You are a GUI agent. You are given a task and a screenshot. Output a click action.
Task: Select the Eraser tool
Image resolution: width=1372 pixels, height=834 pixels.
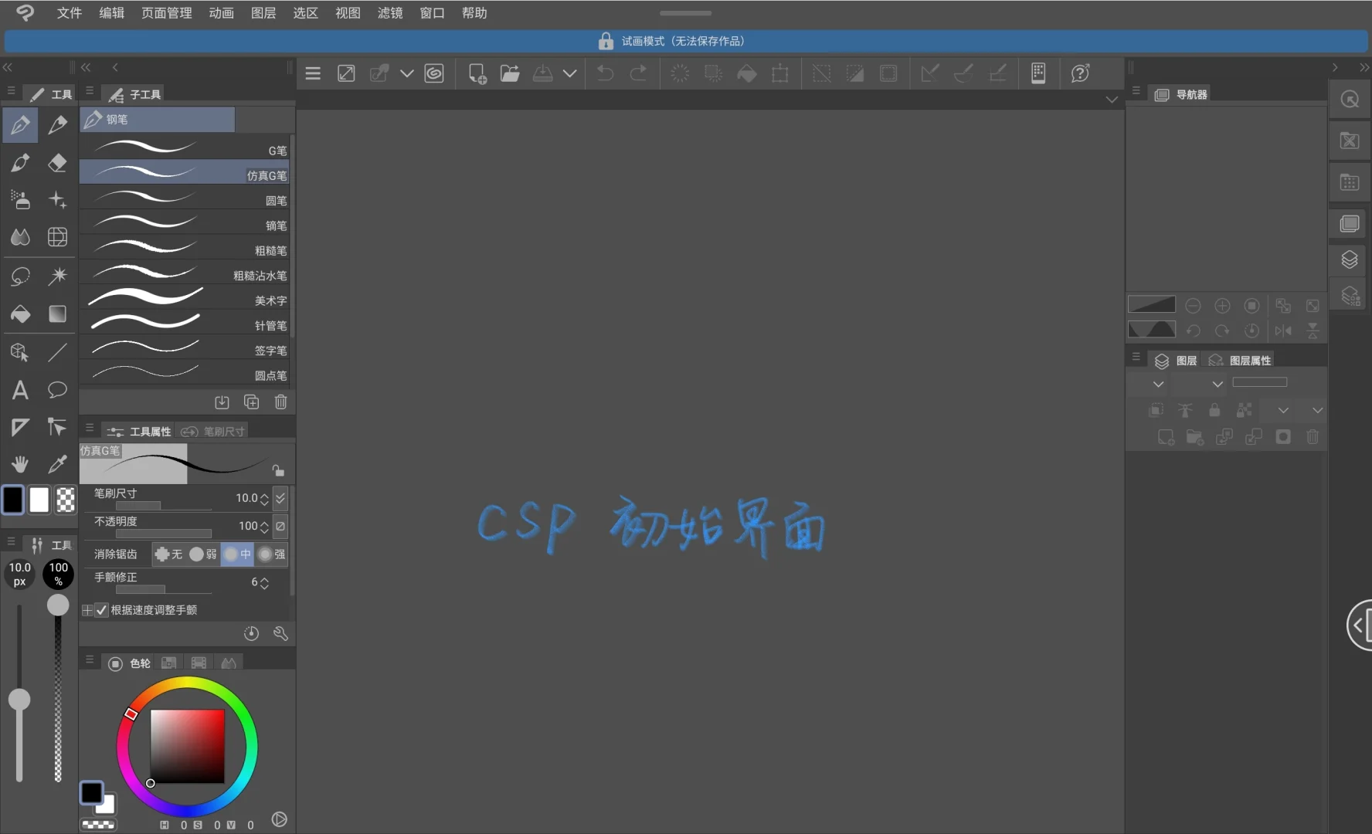[57, 163]
